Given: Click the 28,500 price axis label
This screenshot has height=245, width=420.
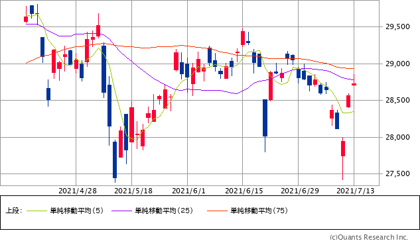Looking at the screenshot, I should [x=397, y=101].
